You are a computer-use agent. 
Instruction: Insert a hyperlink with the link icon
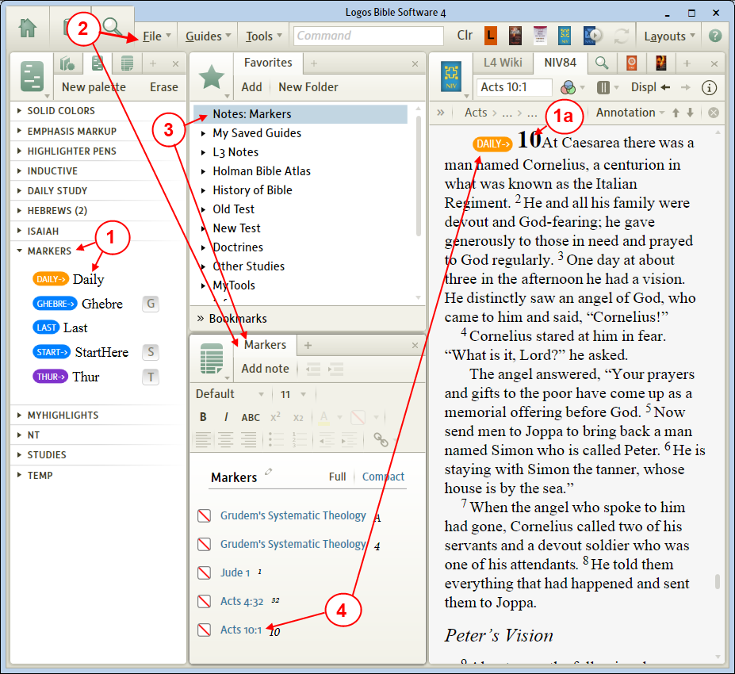click(381, 439)
